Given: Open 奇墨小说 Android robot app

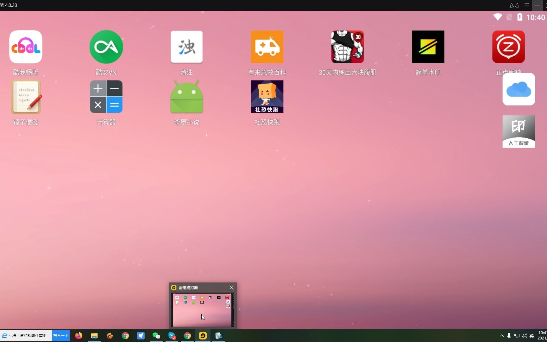Looking at the screenshot, I should (186, 97).
